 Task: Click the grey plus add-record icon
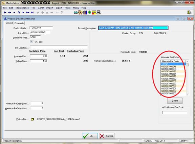point(43,12)
